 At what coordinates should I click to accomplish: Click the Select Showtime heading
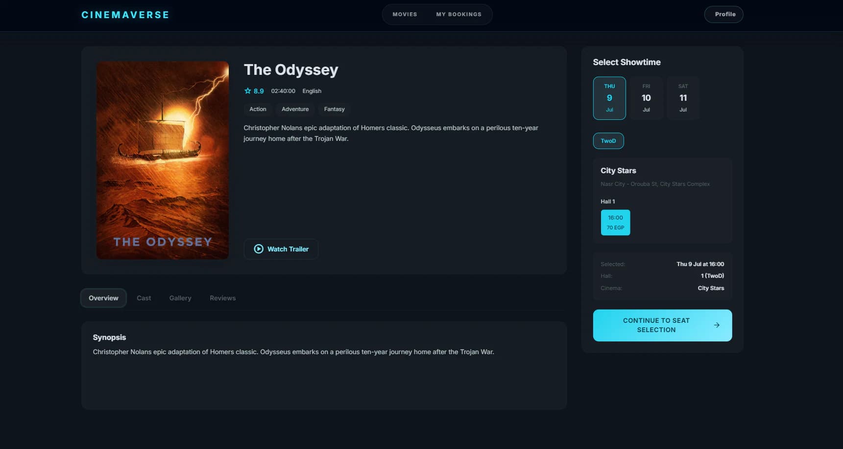click(626, 62)
